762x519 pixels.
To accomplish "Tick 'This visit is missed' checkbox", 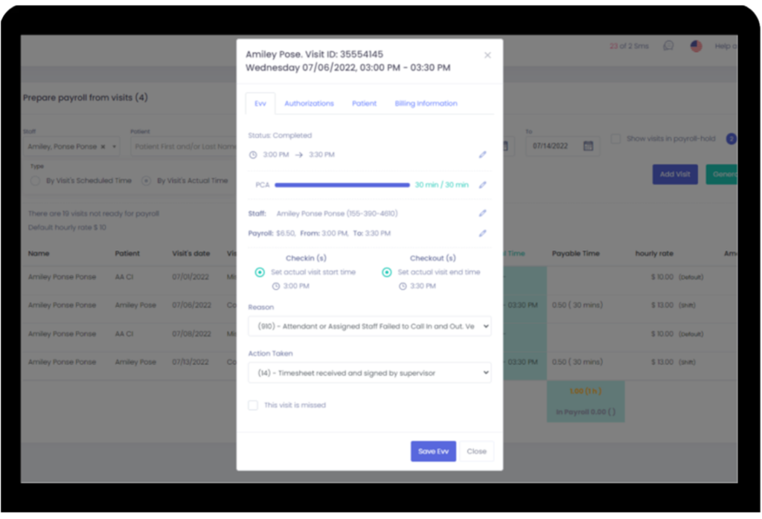I will coord(253,405).
